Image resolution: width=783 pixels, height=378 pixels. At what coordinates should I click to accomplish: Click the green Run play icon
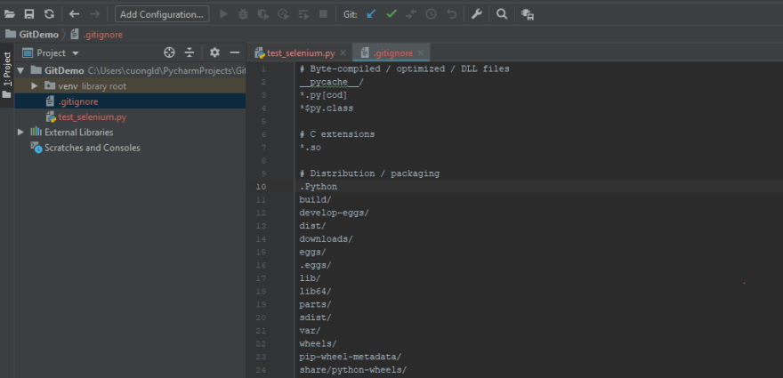pos(223,14)
